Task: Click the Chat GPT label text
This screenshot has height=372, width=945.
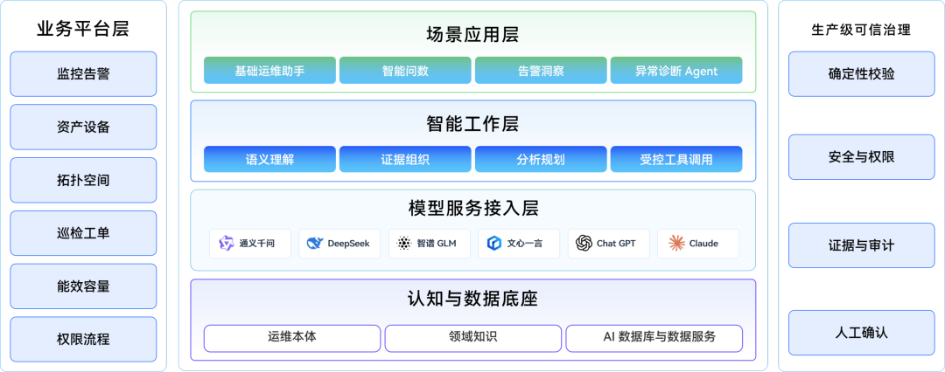Action: [616, 244]
